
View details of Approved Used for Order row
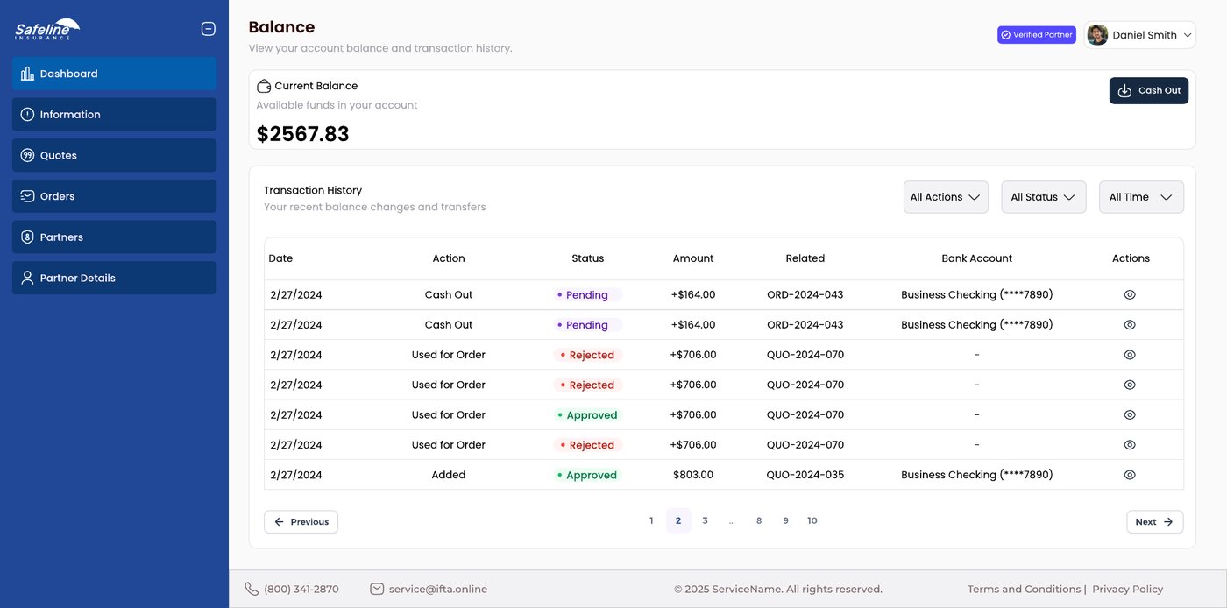pos(1130,414)
